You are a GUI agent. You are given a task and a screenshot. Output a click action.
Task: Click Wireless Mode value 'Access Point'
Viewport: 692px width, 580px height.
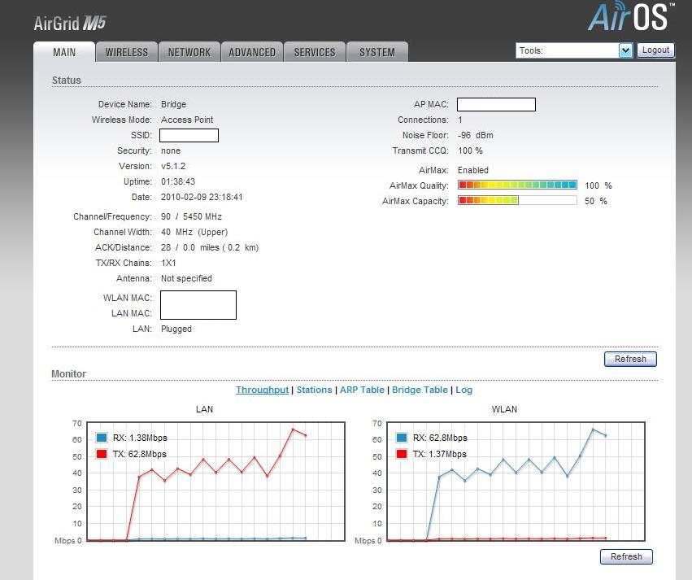click(x=187, y=120)
